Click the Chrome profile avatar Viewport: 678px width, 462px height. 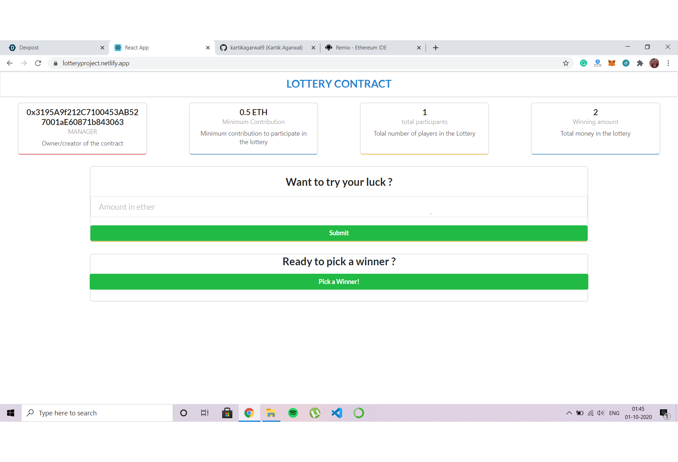click(654, 63)
